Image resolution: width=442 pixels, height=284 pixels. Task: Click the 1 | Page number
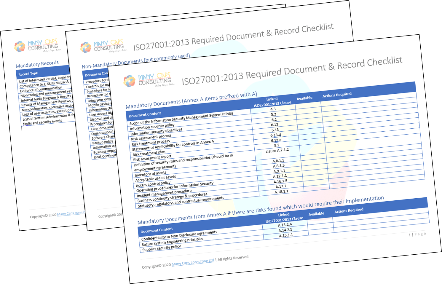(x=417, y=234)
